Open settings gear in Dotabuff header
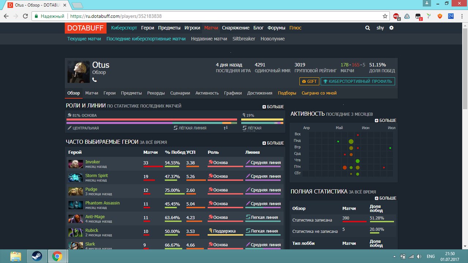 pos(391,28)
